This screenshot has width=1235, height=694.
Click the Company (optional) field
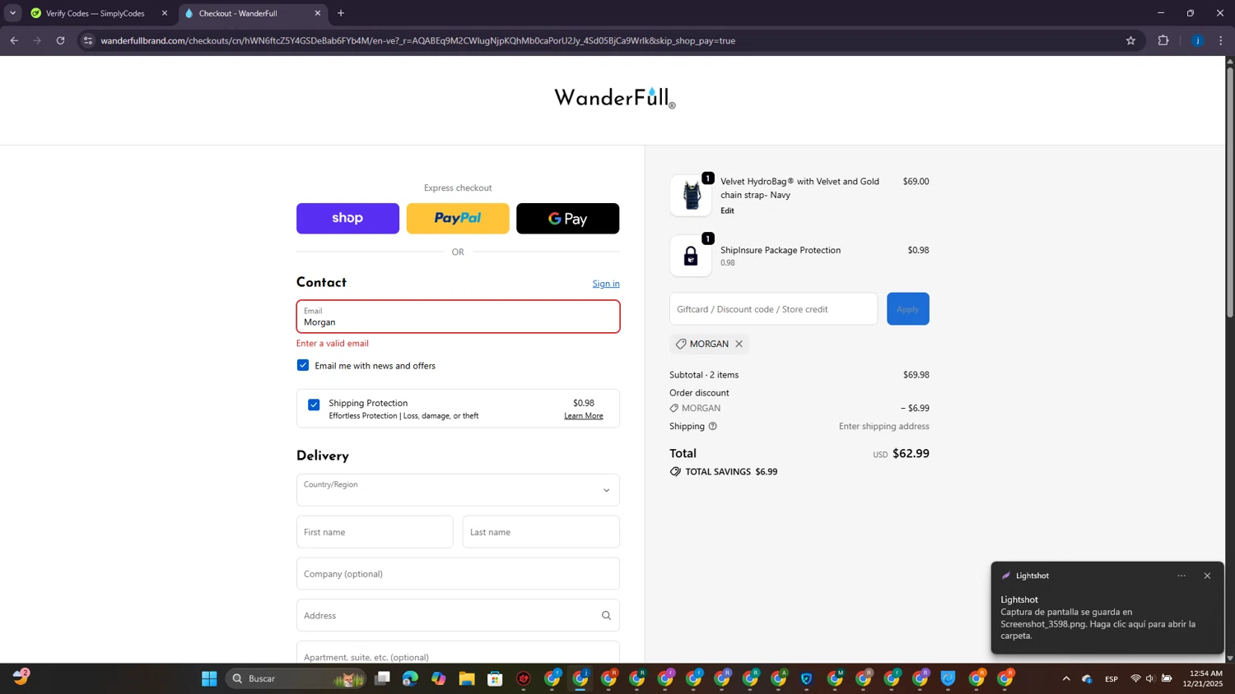(x=458, y=574)
